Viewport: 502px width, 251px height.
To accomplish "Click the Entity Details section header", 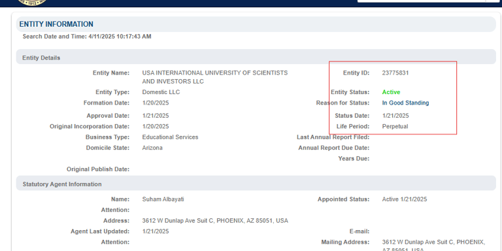I will pos(256,58).
